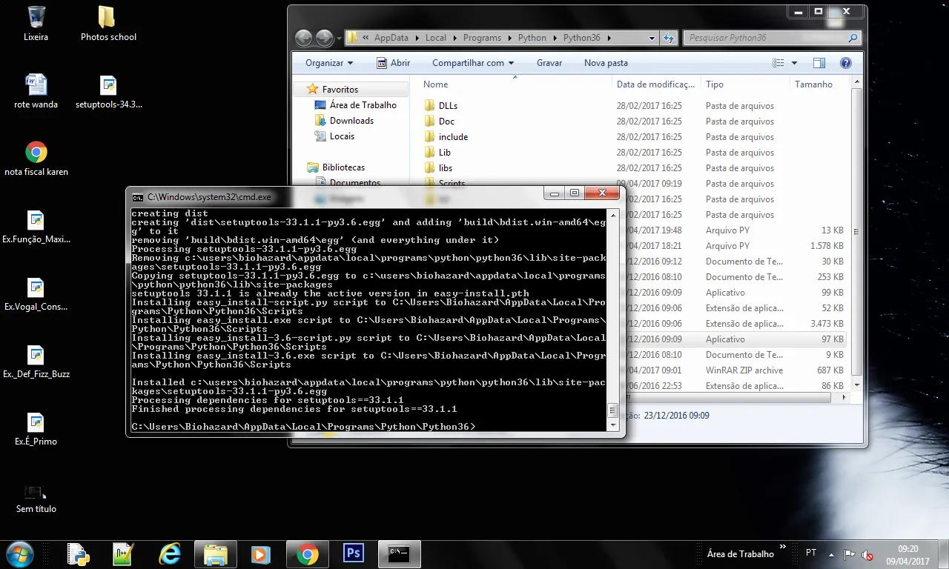
Task: Click Nova pasta in the toolbar
Action: (x=606, y=63)
